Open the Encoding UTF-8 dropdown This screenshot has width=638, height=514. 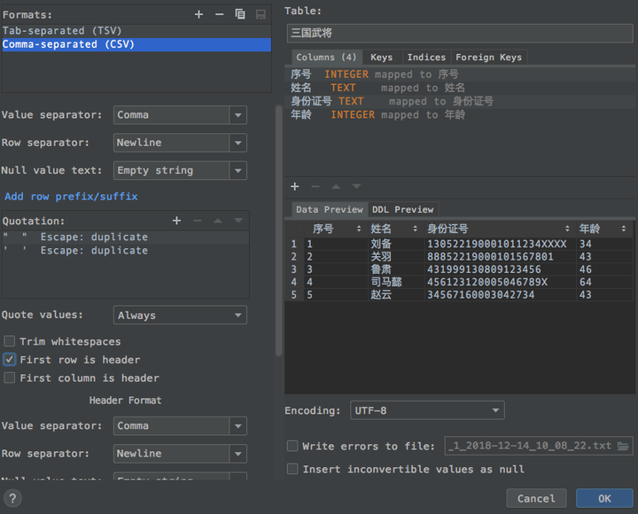pyautogui.click(x=427, y=410)
